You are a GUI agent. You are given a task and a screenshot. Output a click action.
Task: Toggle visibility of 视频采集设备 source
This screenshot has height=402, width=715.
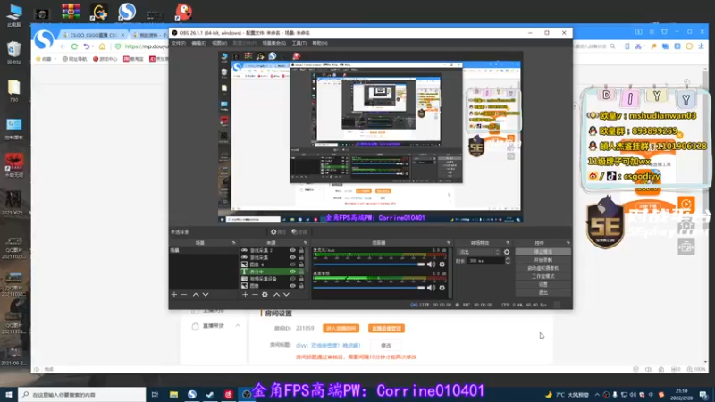(293, 279)
